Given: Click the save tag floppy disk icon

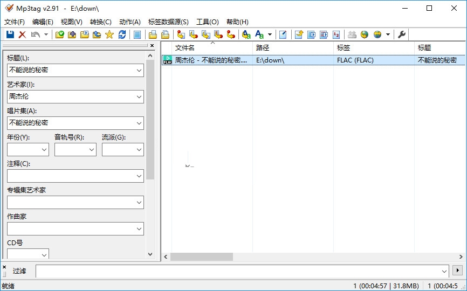Looking at the screenshot, I should (x=10, y=34).
